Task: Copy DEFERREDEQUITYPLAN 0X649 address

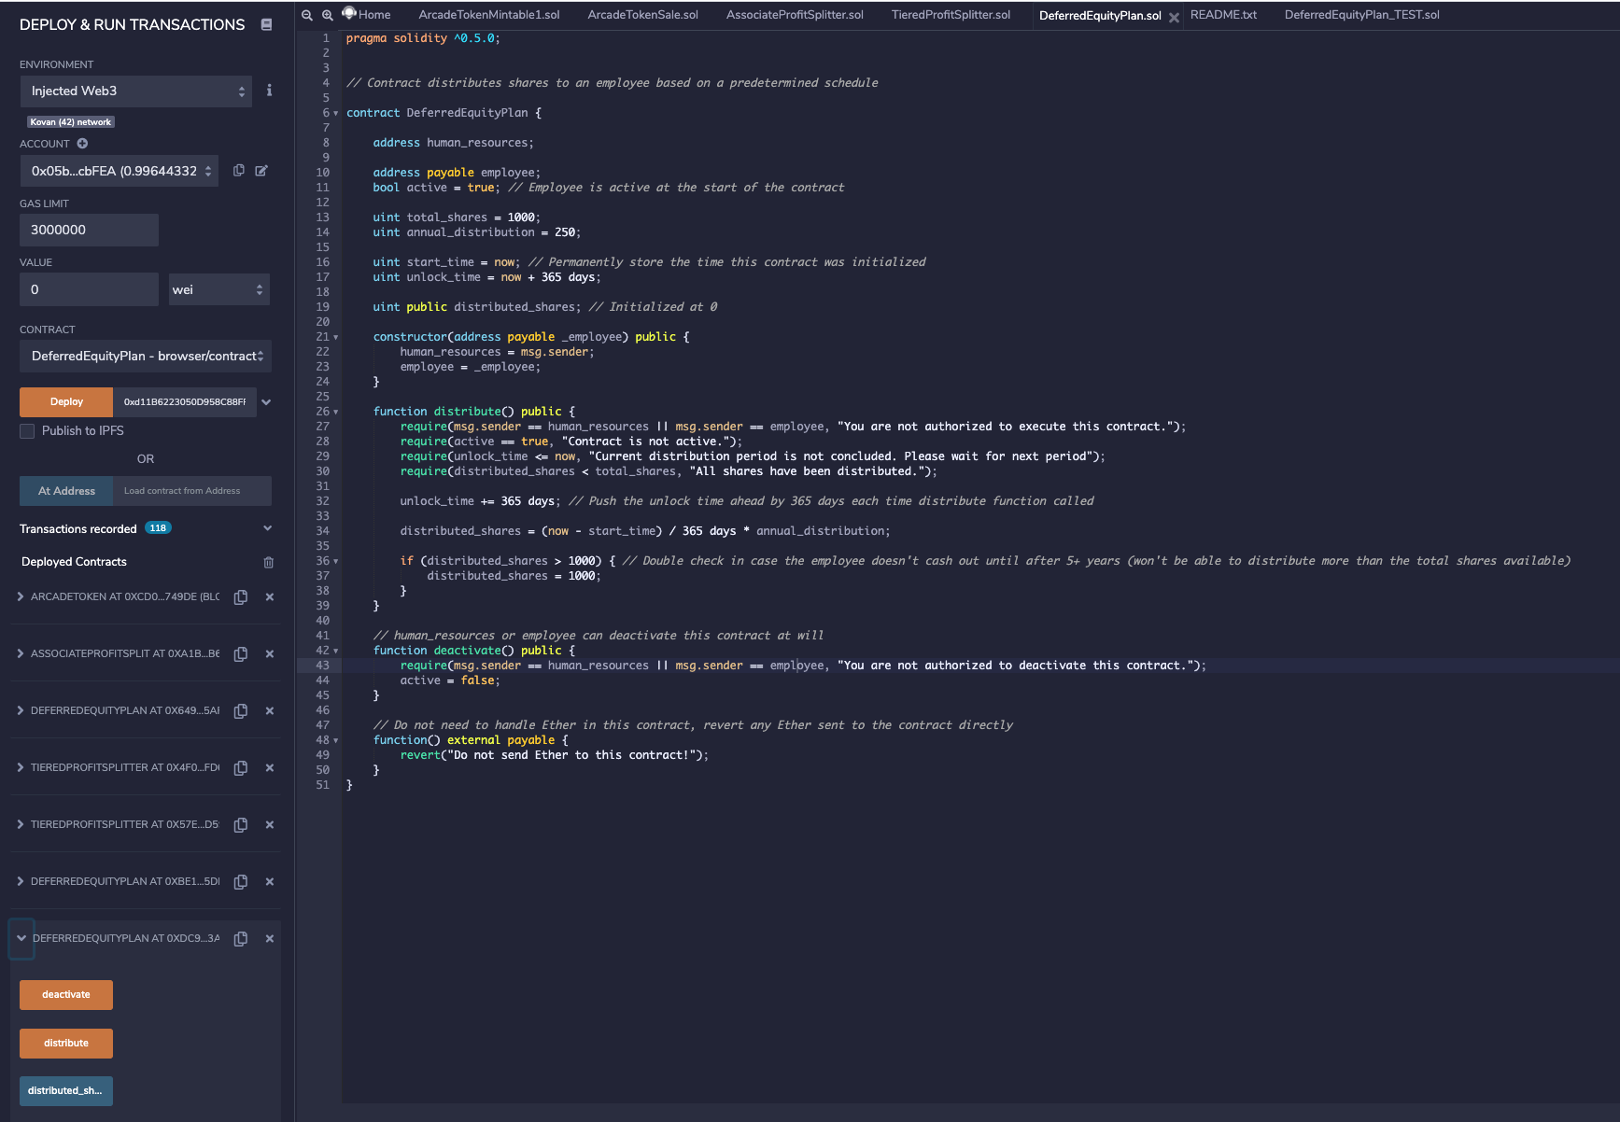Action: pos(241,711)
